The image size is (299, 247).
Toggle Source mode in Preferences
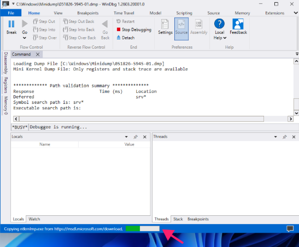click(181, 29)
